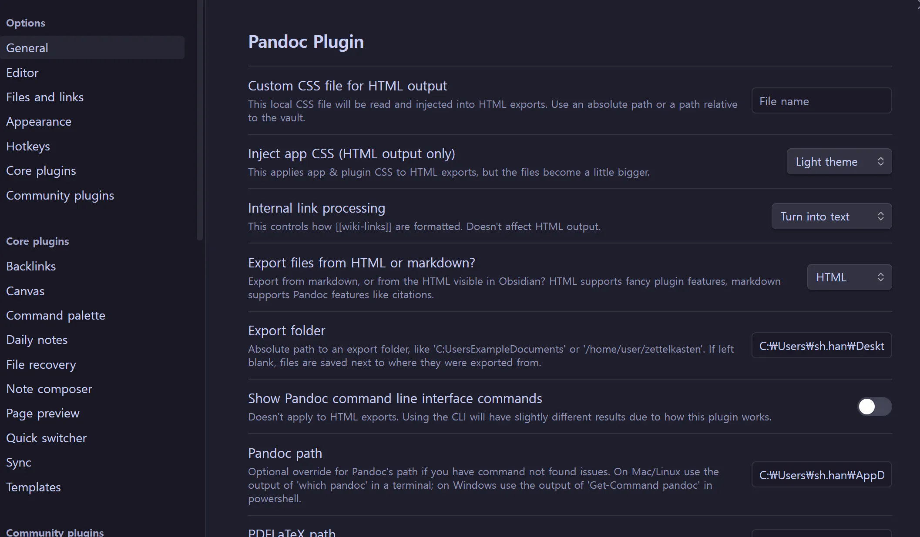This screenshot has width=920, height=537.
Task: Expand the Internal link processing dropdown
Action: 831,217
